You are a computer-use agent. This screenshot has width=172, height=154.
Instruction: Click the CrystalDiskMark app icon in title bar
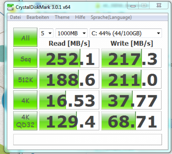coord(11,7)
